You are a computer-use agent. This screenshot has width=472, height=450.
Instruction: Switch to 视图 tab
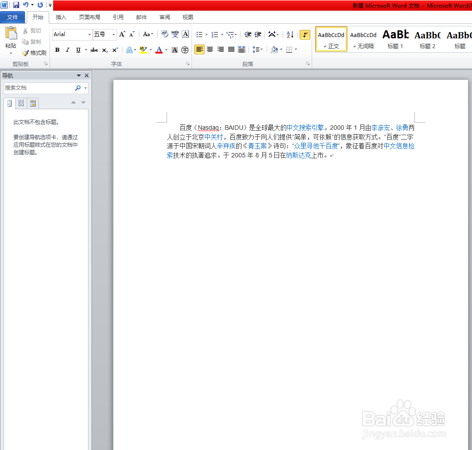click(188, 17)
